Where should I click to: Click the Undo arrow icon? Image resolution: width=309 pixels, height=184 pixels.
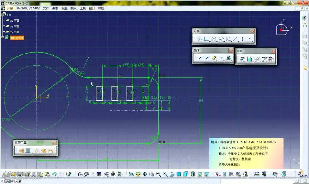[x=54, y=174]
